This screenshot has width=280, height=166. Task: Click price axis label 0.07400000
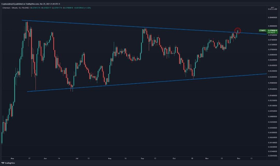click(272, 40)
